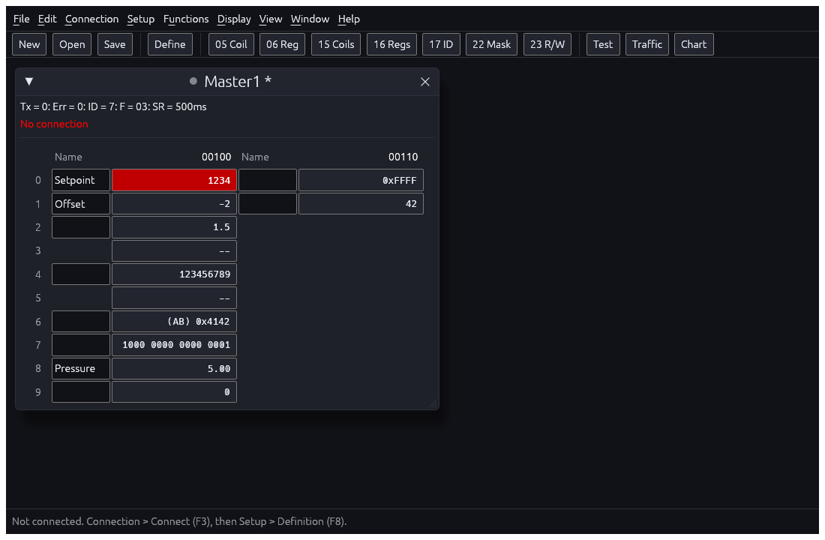Open the Window menu
Viewport: 825px width, 540px height.
(x=310, y=19)
